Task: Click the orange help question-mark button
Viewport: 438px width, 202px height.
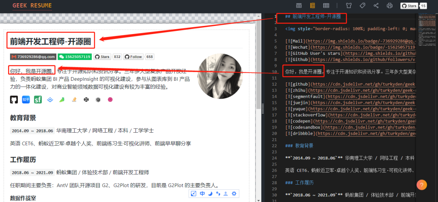Action: pyautogui.click(x=422, y=185)
